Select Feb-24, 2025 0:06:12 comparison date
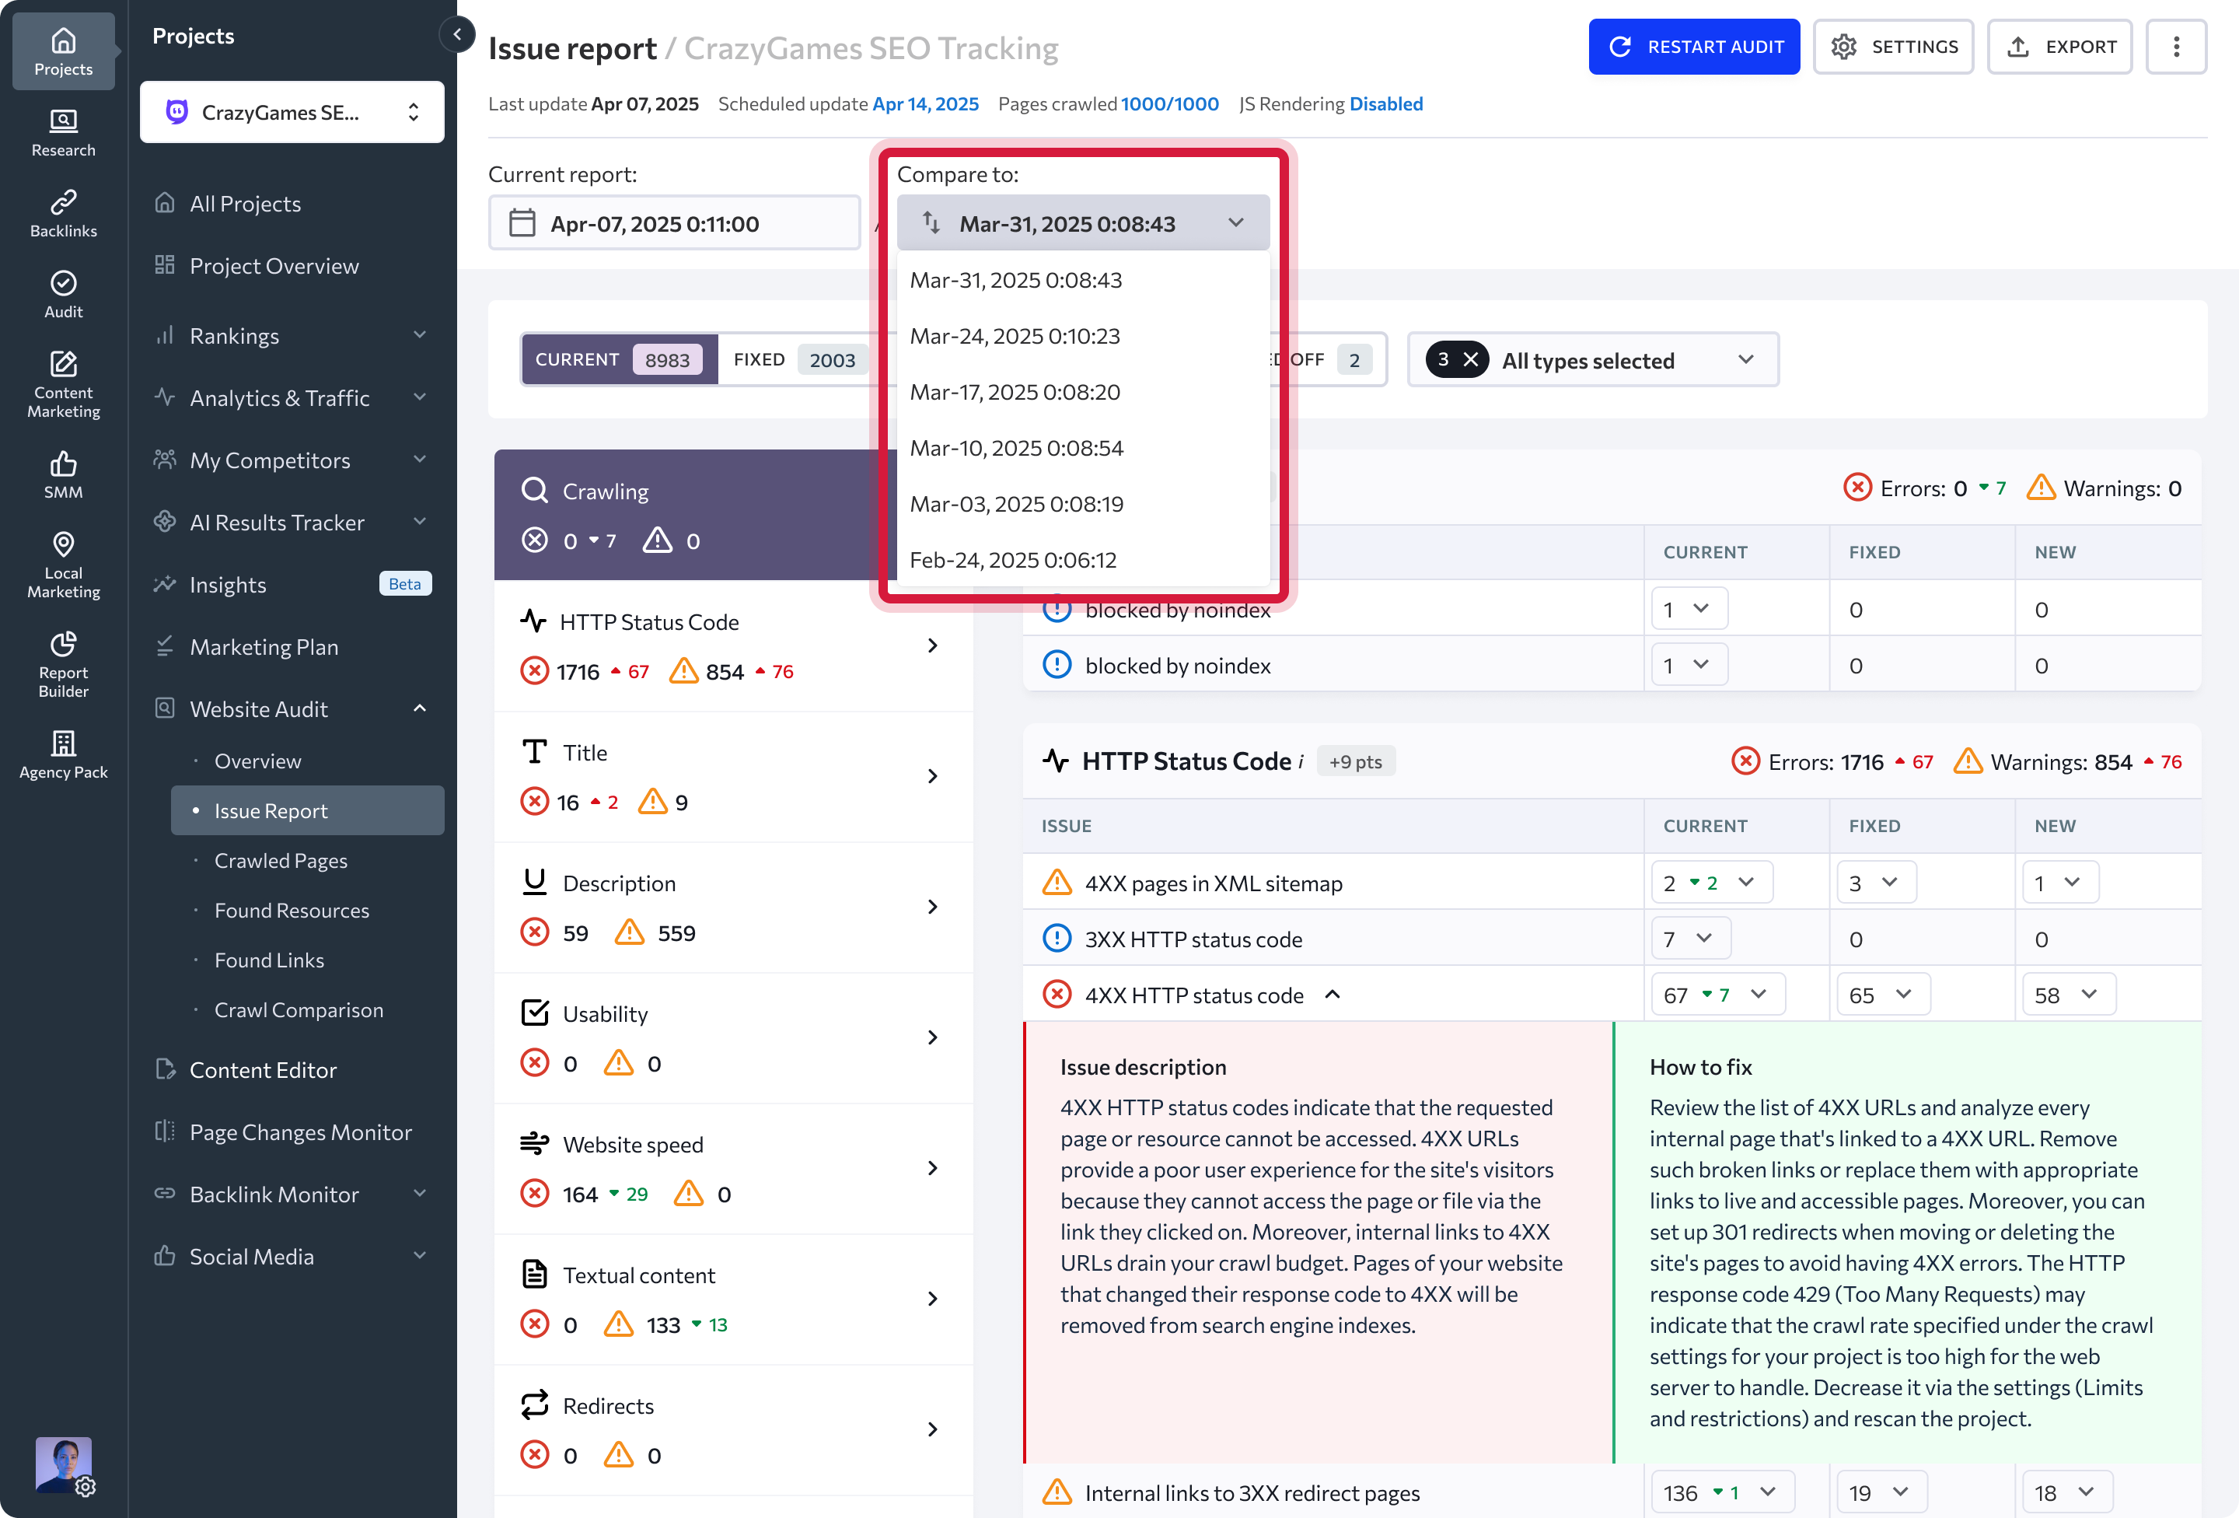This screenshot has width=2239, height=1518. (x=1082, y=559)
